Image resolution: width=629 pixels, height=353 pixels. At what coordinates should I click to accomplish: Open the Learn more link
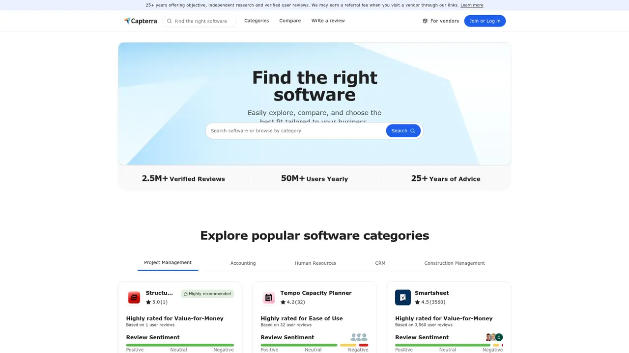pos(472,5)
